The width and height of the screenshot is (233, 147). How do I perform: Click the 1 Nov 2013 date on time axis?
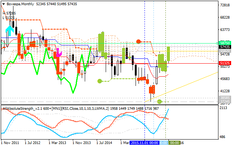[81, 143]
